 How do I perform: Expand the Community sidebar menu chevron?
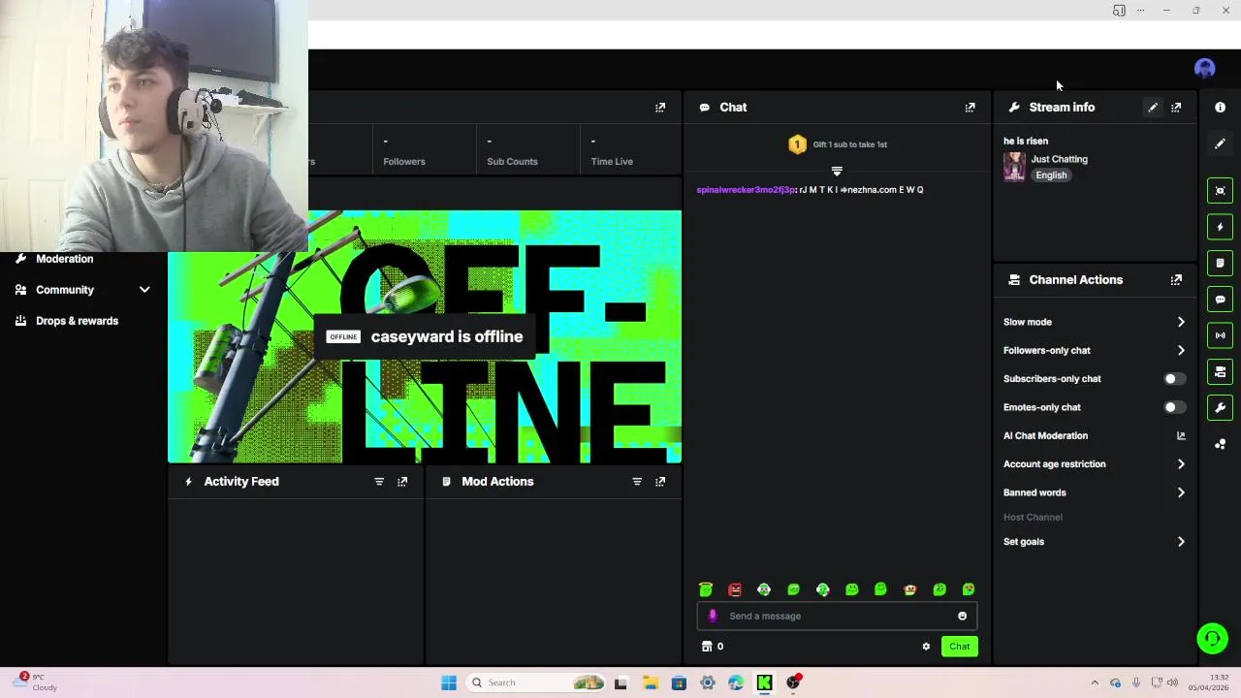(144, 290)
